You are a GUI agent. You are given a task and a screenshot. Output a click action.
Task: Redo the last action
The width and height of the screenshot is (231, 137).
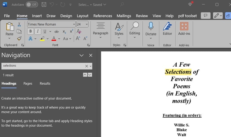(x=63, y=5)
